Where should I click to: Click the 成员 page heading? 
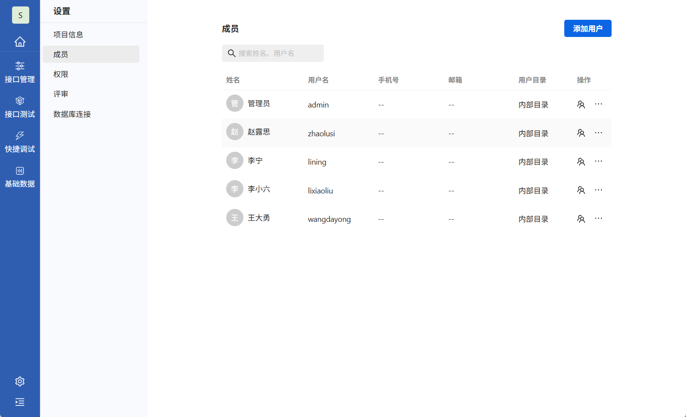pyautogui.click(x=230, y=29)
